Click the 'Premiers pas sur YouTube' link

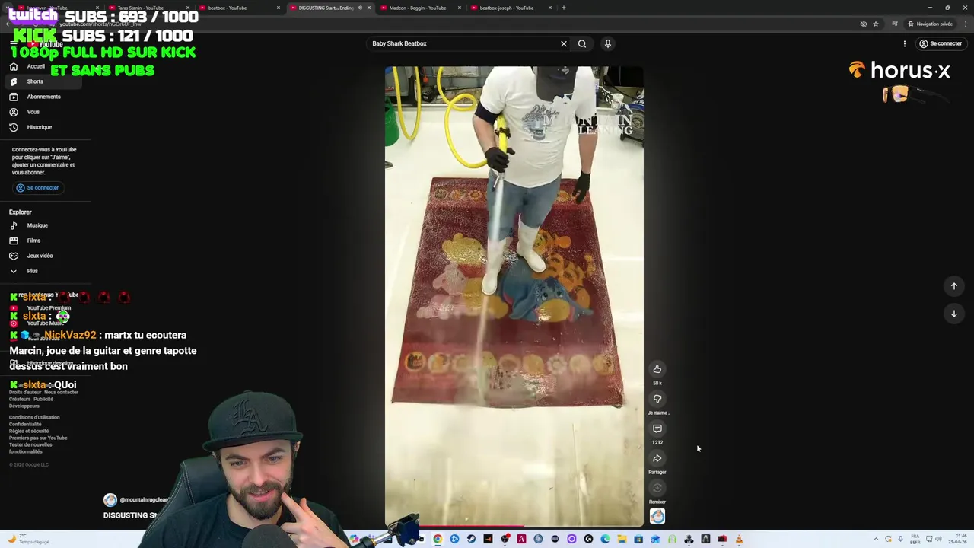pos(38,438)
